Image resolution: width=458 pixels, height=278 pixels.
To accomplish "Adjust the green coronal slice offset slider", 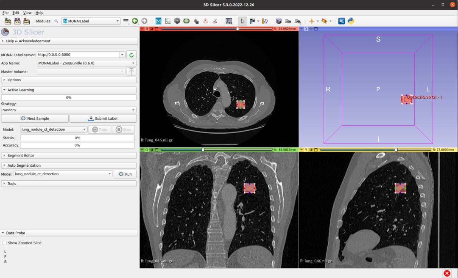I will click(x=216, y=150).
